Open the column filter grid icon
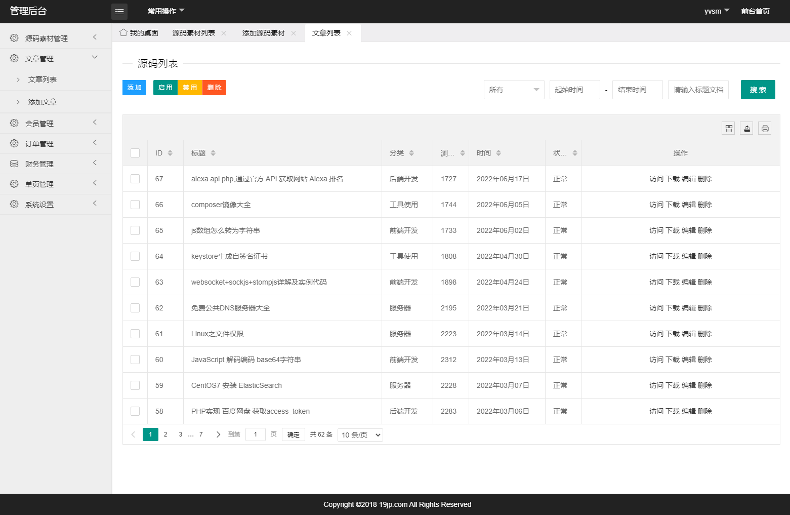This screenshot has height=515, width=790. (x=729, y=128)
